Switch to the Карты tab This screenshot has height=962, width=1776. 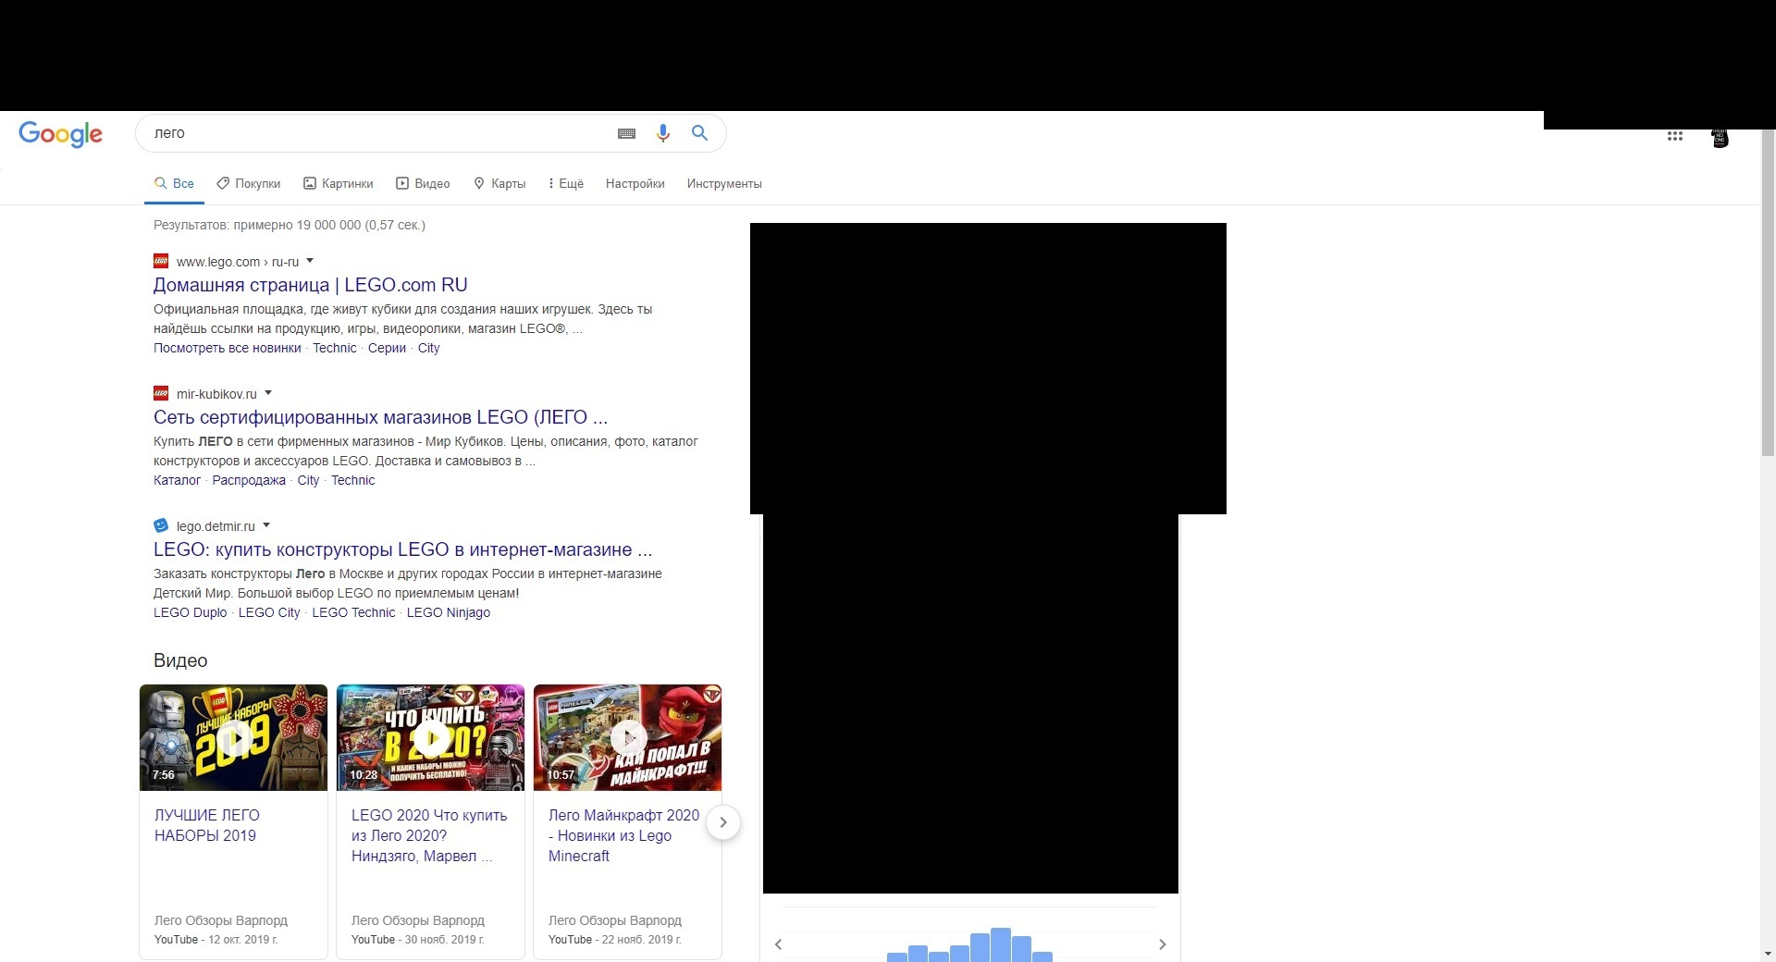(499, 183)
